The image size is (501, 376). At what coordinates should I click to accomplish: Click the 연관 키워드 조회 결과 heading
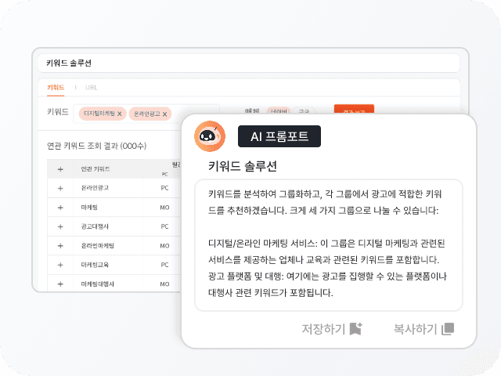pos(96,146)
